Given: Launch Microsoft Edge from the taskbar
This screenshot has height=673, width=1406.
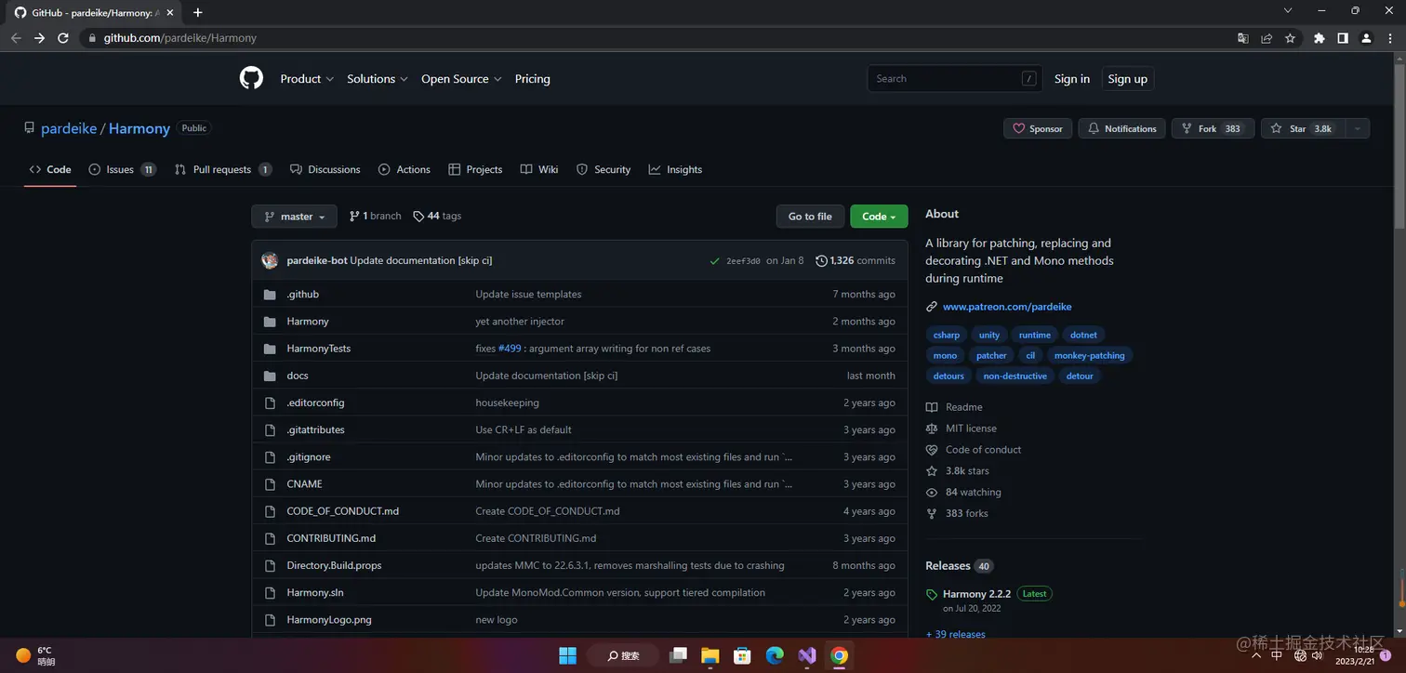Looking at the screenshot, I should (775, 655).
